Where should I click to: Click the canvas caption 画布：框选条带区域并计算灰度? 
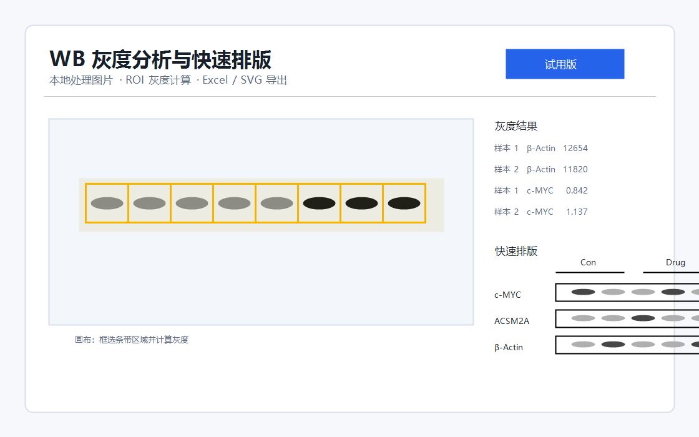(132, 340)
